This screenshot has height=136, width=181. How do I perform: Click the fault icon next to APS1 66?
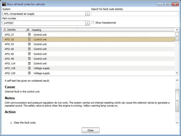pos(29,49)
